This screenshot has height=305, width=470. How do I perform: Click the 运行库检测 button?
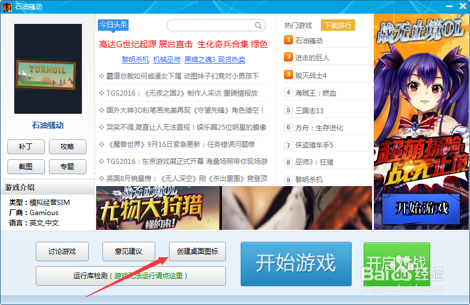(x=131, y=276)
